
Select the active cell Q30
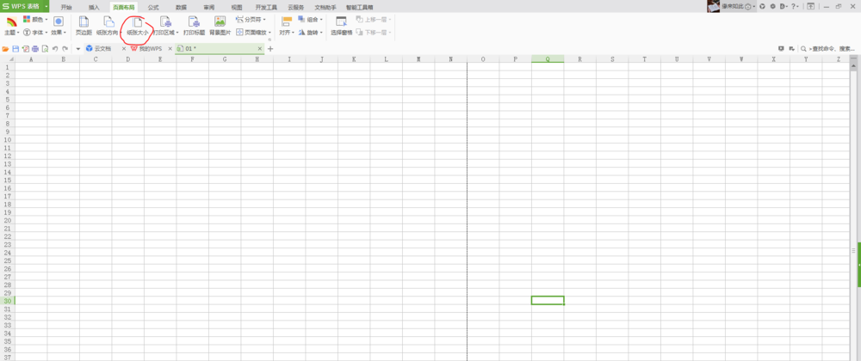point(548,300)
